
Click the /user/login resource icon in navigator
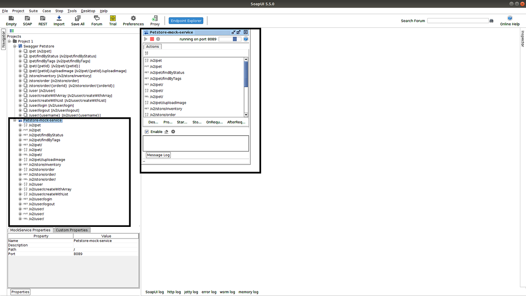pyautogui.click(x=26, y=106)
